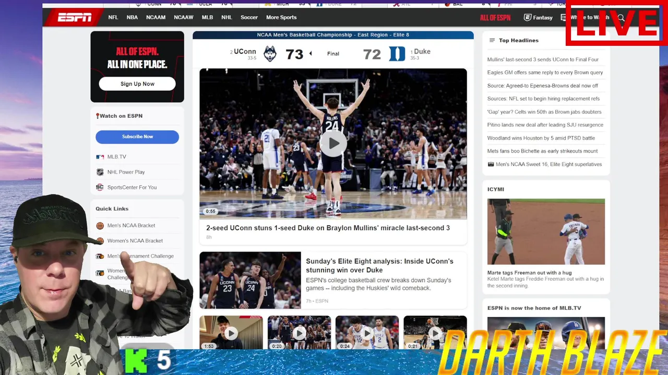The height and width of the screenshot is (375, 668).
Task: Play the UConn-Duke main highlight video
Action: tap(333, 143)
